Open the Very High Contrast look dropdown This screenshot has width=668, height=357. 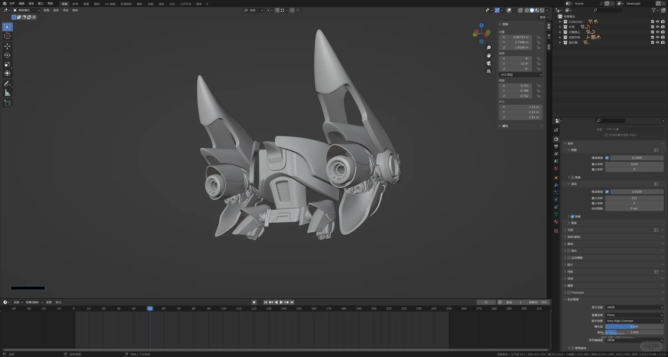point(634,321)
